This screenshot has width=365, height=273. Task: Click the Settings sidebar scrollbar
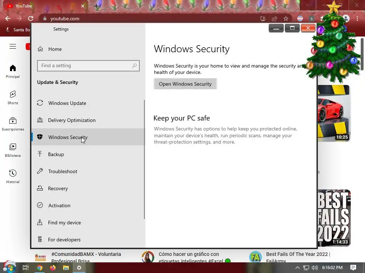tap(144, 159)
